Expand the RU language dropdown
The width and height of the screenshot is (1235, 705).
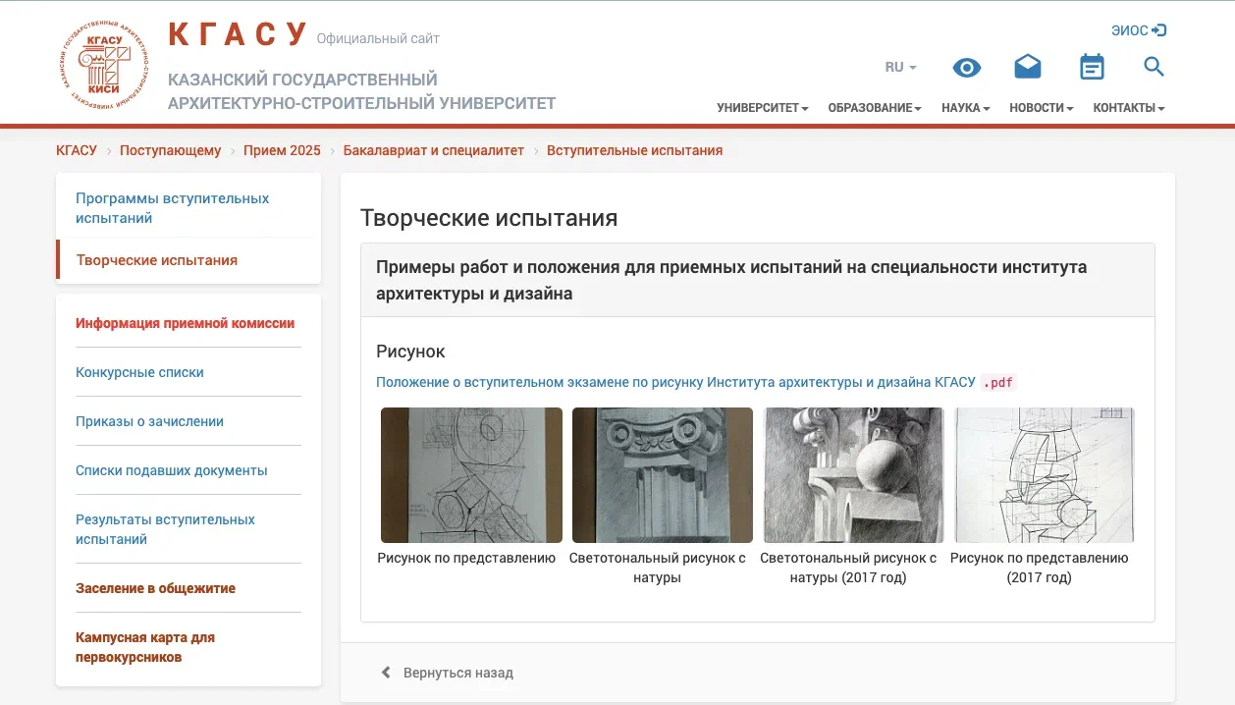coord(900,68)
